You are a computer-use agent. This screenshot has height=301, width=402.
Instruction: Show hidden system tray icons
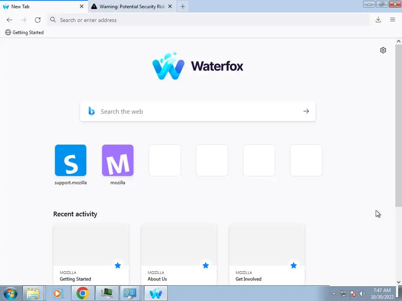coord(334,294)
